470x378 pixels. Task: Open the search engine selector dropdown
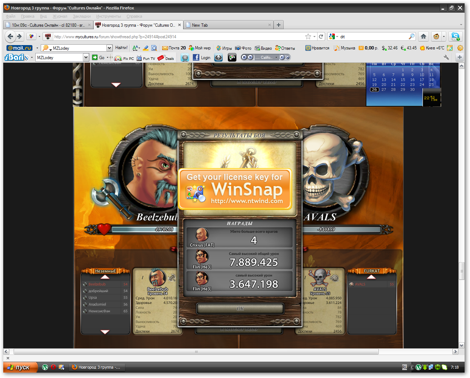point(337,36)
